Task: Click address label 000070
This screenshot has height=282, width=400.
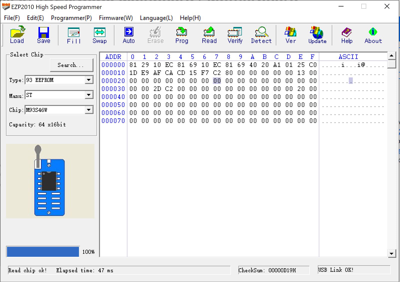Action: [x=113, y=121]
